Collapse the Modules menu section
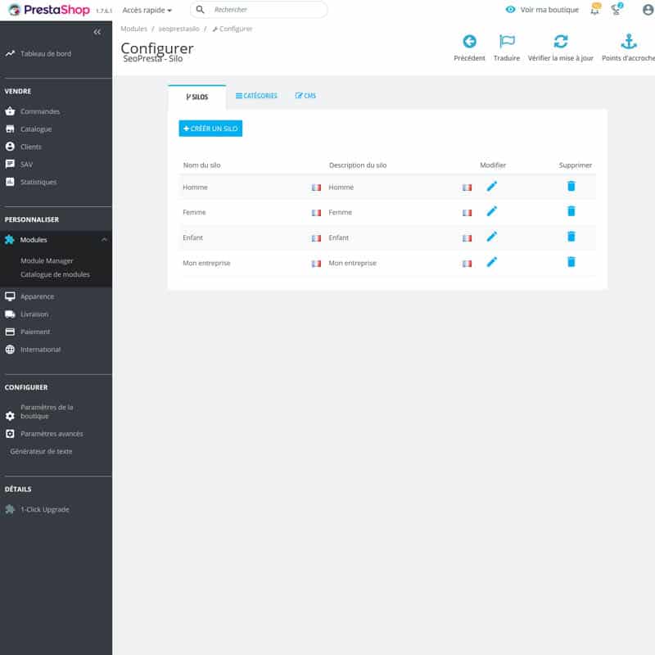Image resolution: width=655 pixels, height=655 pixels. point(104,240)
